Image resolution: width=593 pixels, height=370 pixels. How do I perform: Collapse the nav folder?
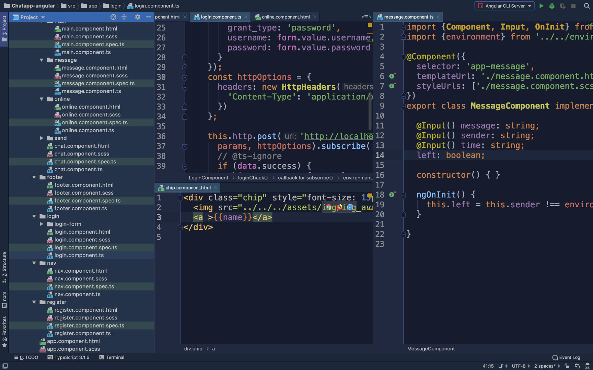pos(34,263)
